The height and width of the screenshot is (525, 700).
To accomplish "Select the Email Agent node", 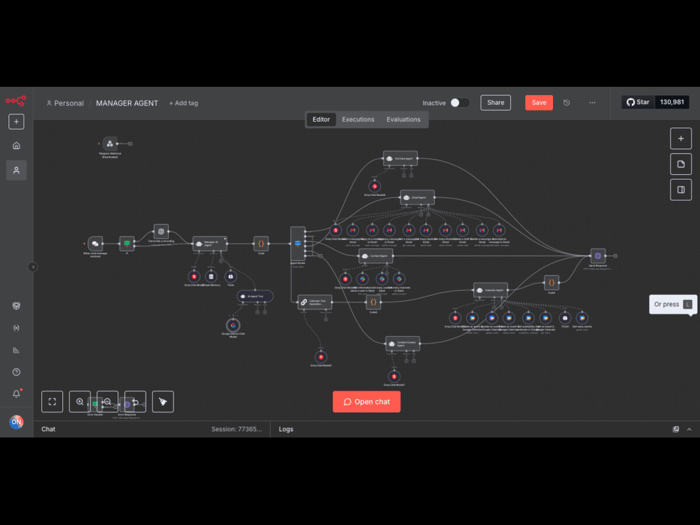I will tap(417, 197).
